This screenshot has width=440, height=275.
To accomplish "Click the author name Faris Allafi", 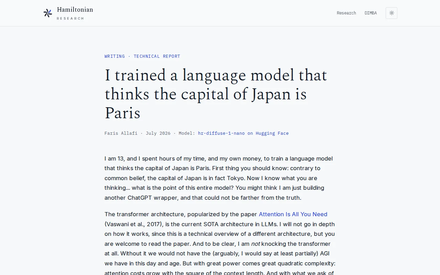I will tap(121, 133).
